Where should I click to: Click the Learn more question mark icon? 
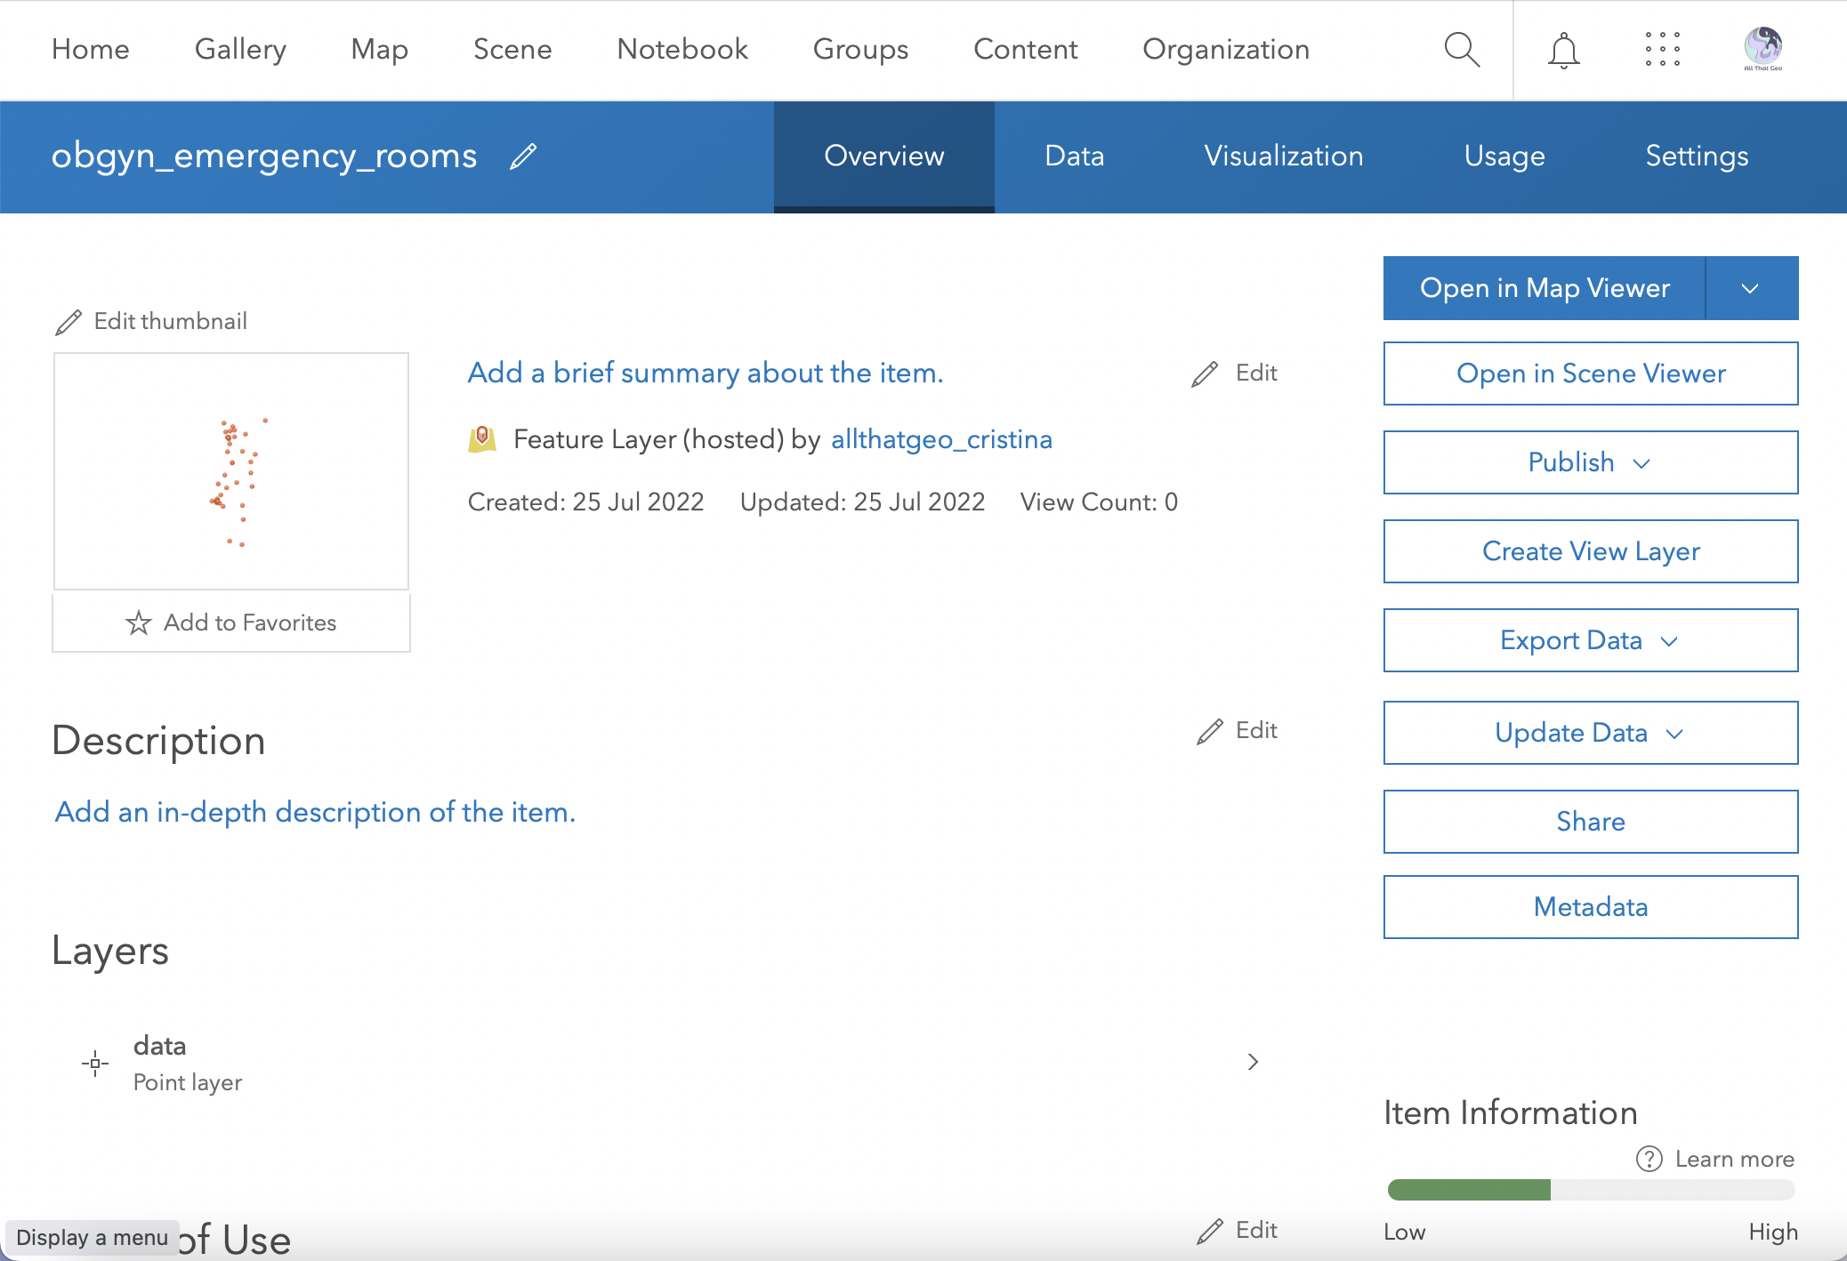pos(1649,1159)
